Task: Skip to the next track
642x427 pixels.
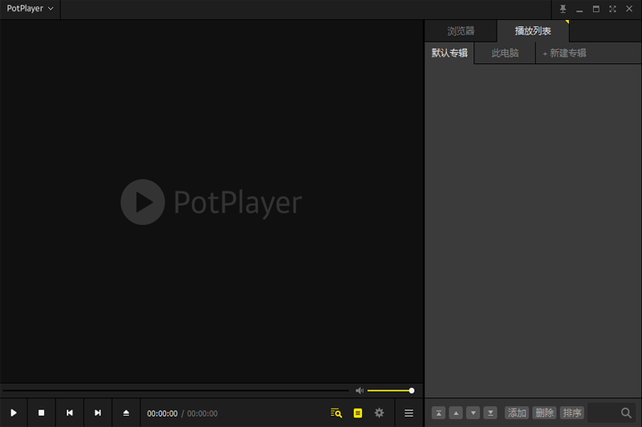Action: coord(98,413)
